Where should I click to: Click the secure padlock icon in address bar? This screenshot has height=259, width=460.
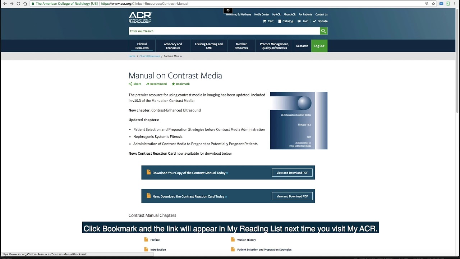click(33, 4)
